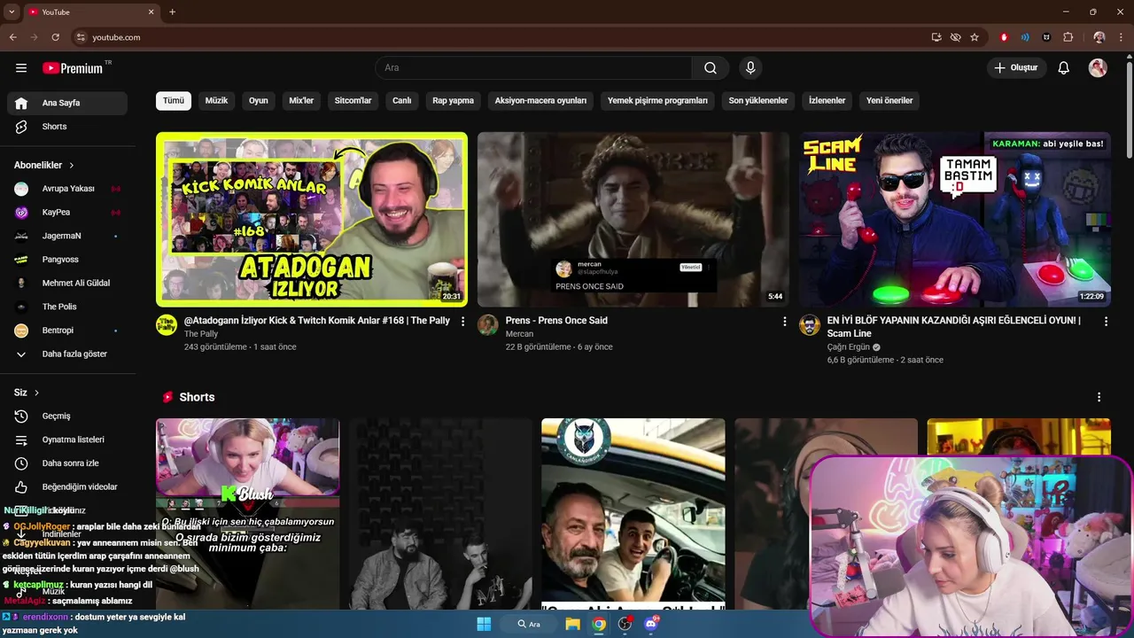This screenshot has height=638, width=1134.
Task: Expand Daha fazla göster subscriptions
Action: (67, 354)
